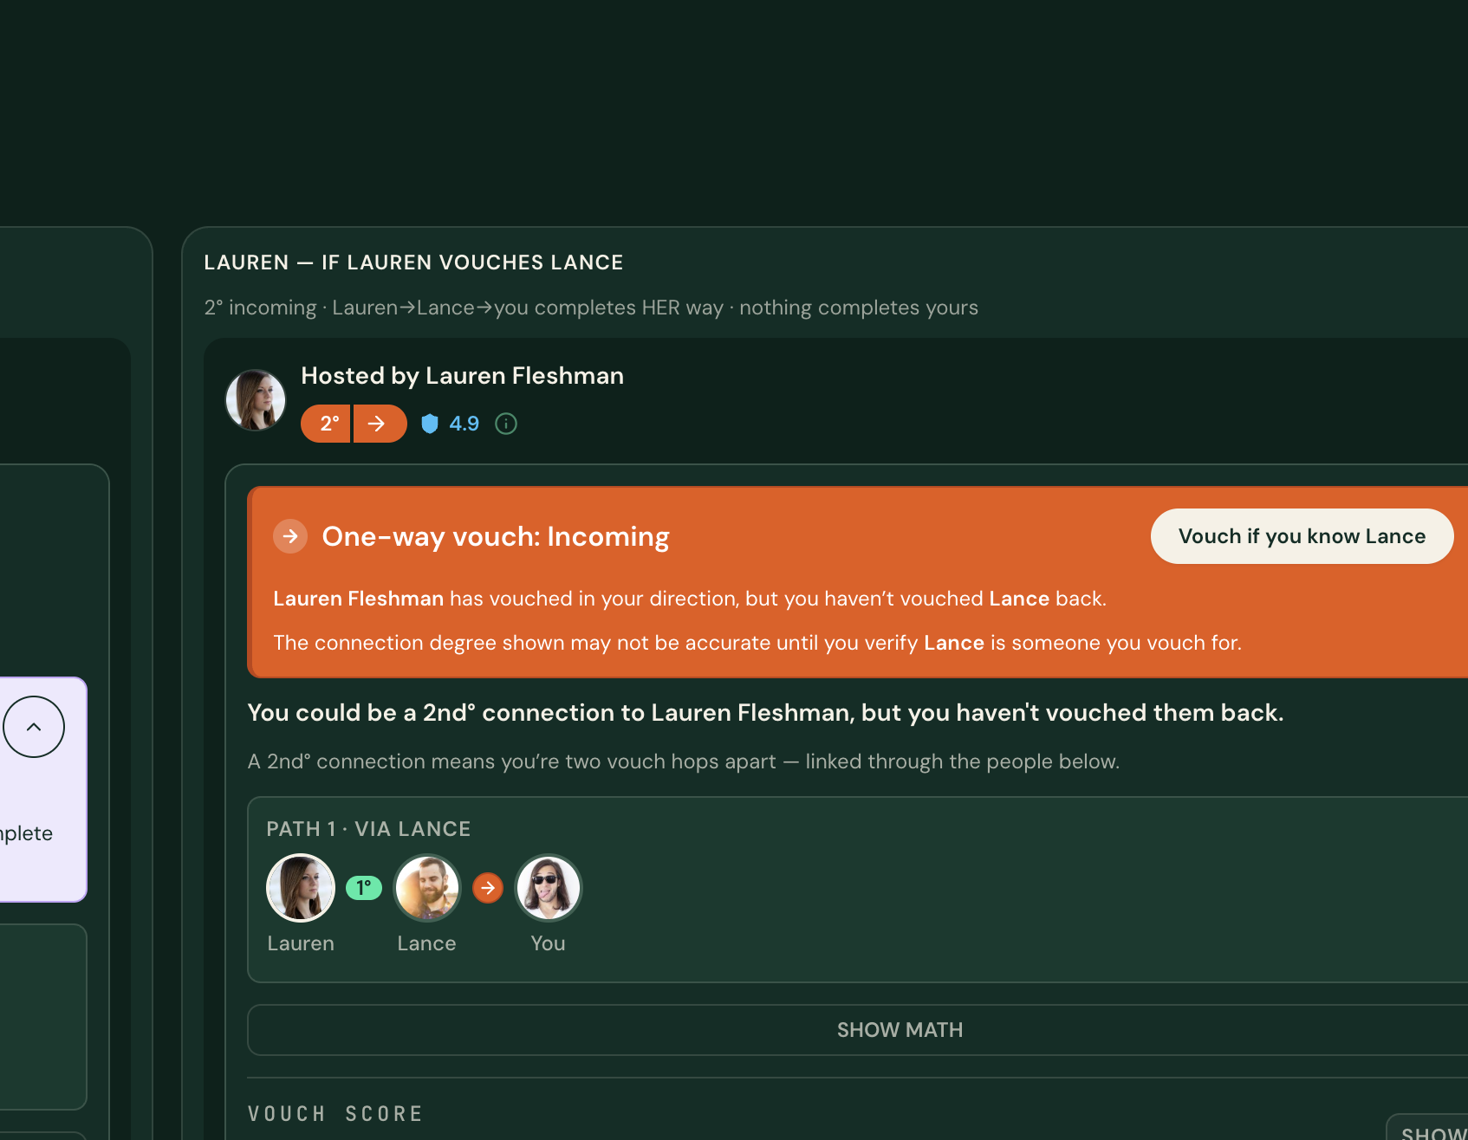The image size is (1468, 1140).
Task: Click the VOUCH SCORE section label
Action: 335,1114
